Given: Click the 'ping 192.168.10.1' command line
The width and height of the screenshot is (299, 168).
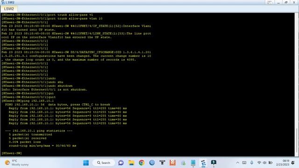Looking at the screenshot, I should tap(28, 101).
